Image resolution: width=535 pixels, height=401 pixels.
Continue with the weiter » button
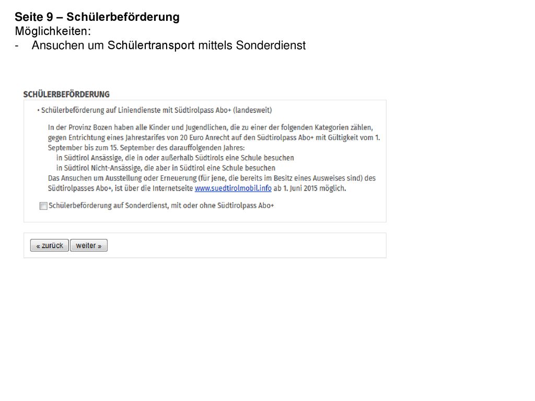89,245
